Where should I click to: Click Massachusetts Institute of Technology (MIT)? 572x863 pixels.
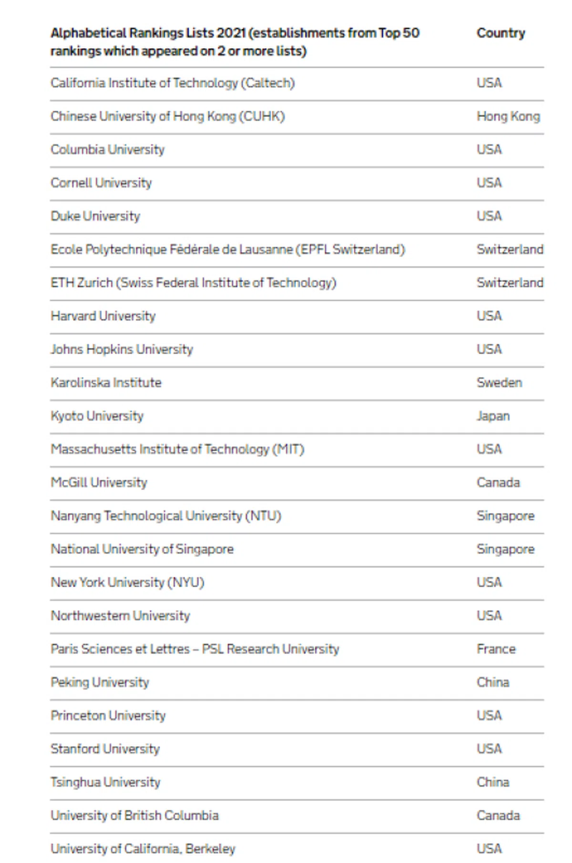(x=177, y=449)
